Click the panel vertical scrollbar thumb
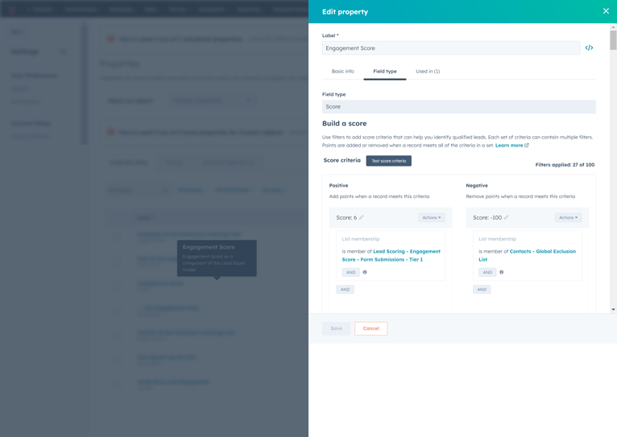 pos(613,40)
